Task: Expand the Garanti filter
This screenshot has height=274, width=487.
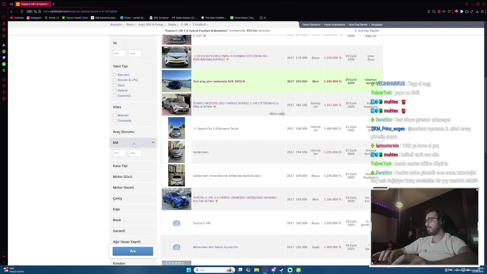Action: [133, 231]
